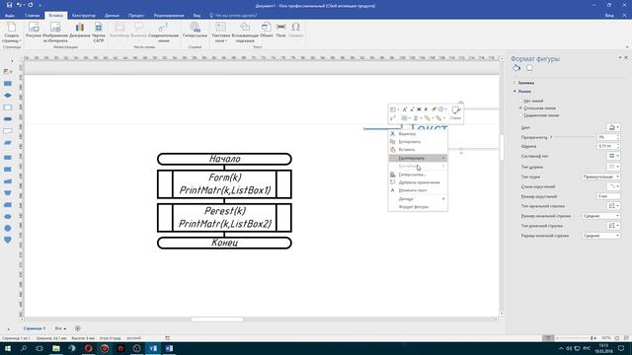Switch to the Вид ribbon tab
Screen dimensions: 632x355
(x=197, y=16)
